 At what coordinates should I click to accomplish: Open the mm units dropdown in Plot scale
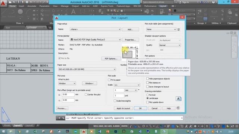click(131, 90)
